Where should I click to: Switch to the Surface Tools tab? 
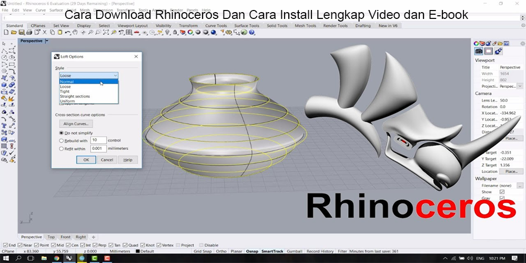(247, 25)
